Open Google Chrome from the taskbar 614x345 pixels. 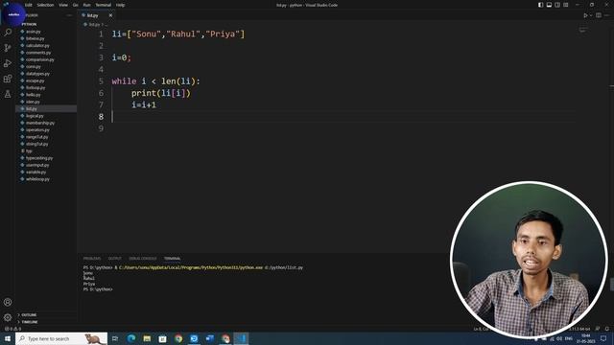click(x=178, y=338)
